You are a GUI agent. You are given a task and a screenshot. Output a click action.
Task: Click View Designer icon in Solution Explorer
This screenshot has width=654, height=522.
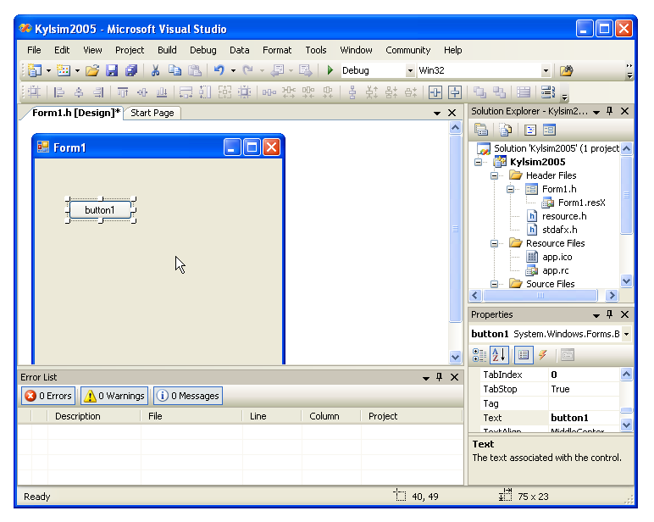pos(549,130)
